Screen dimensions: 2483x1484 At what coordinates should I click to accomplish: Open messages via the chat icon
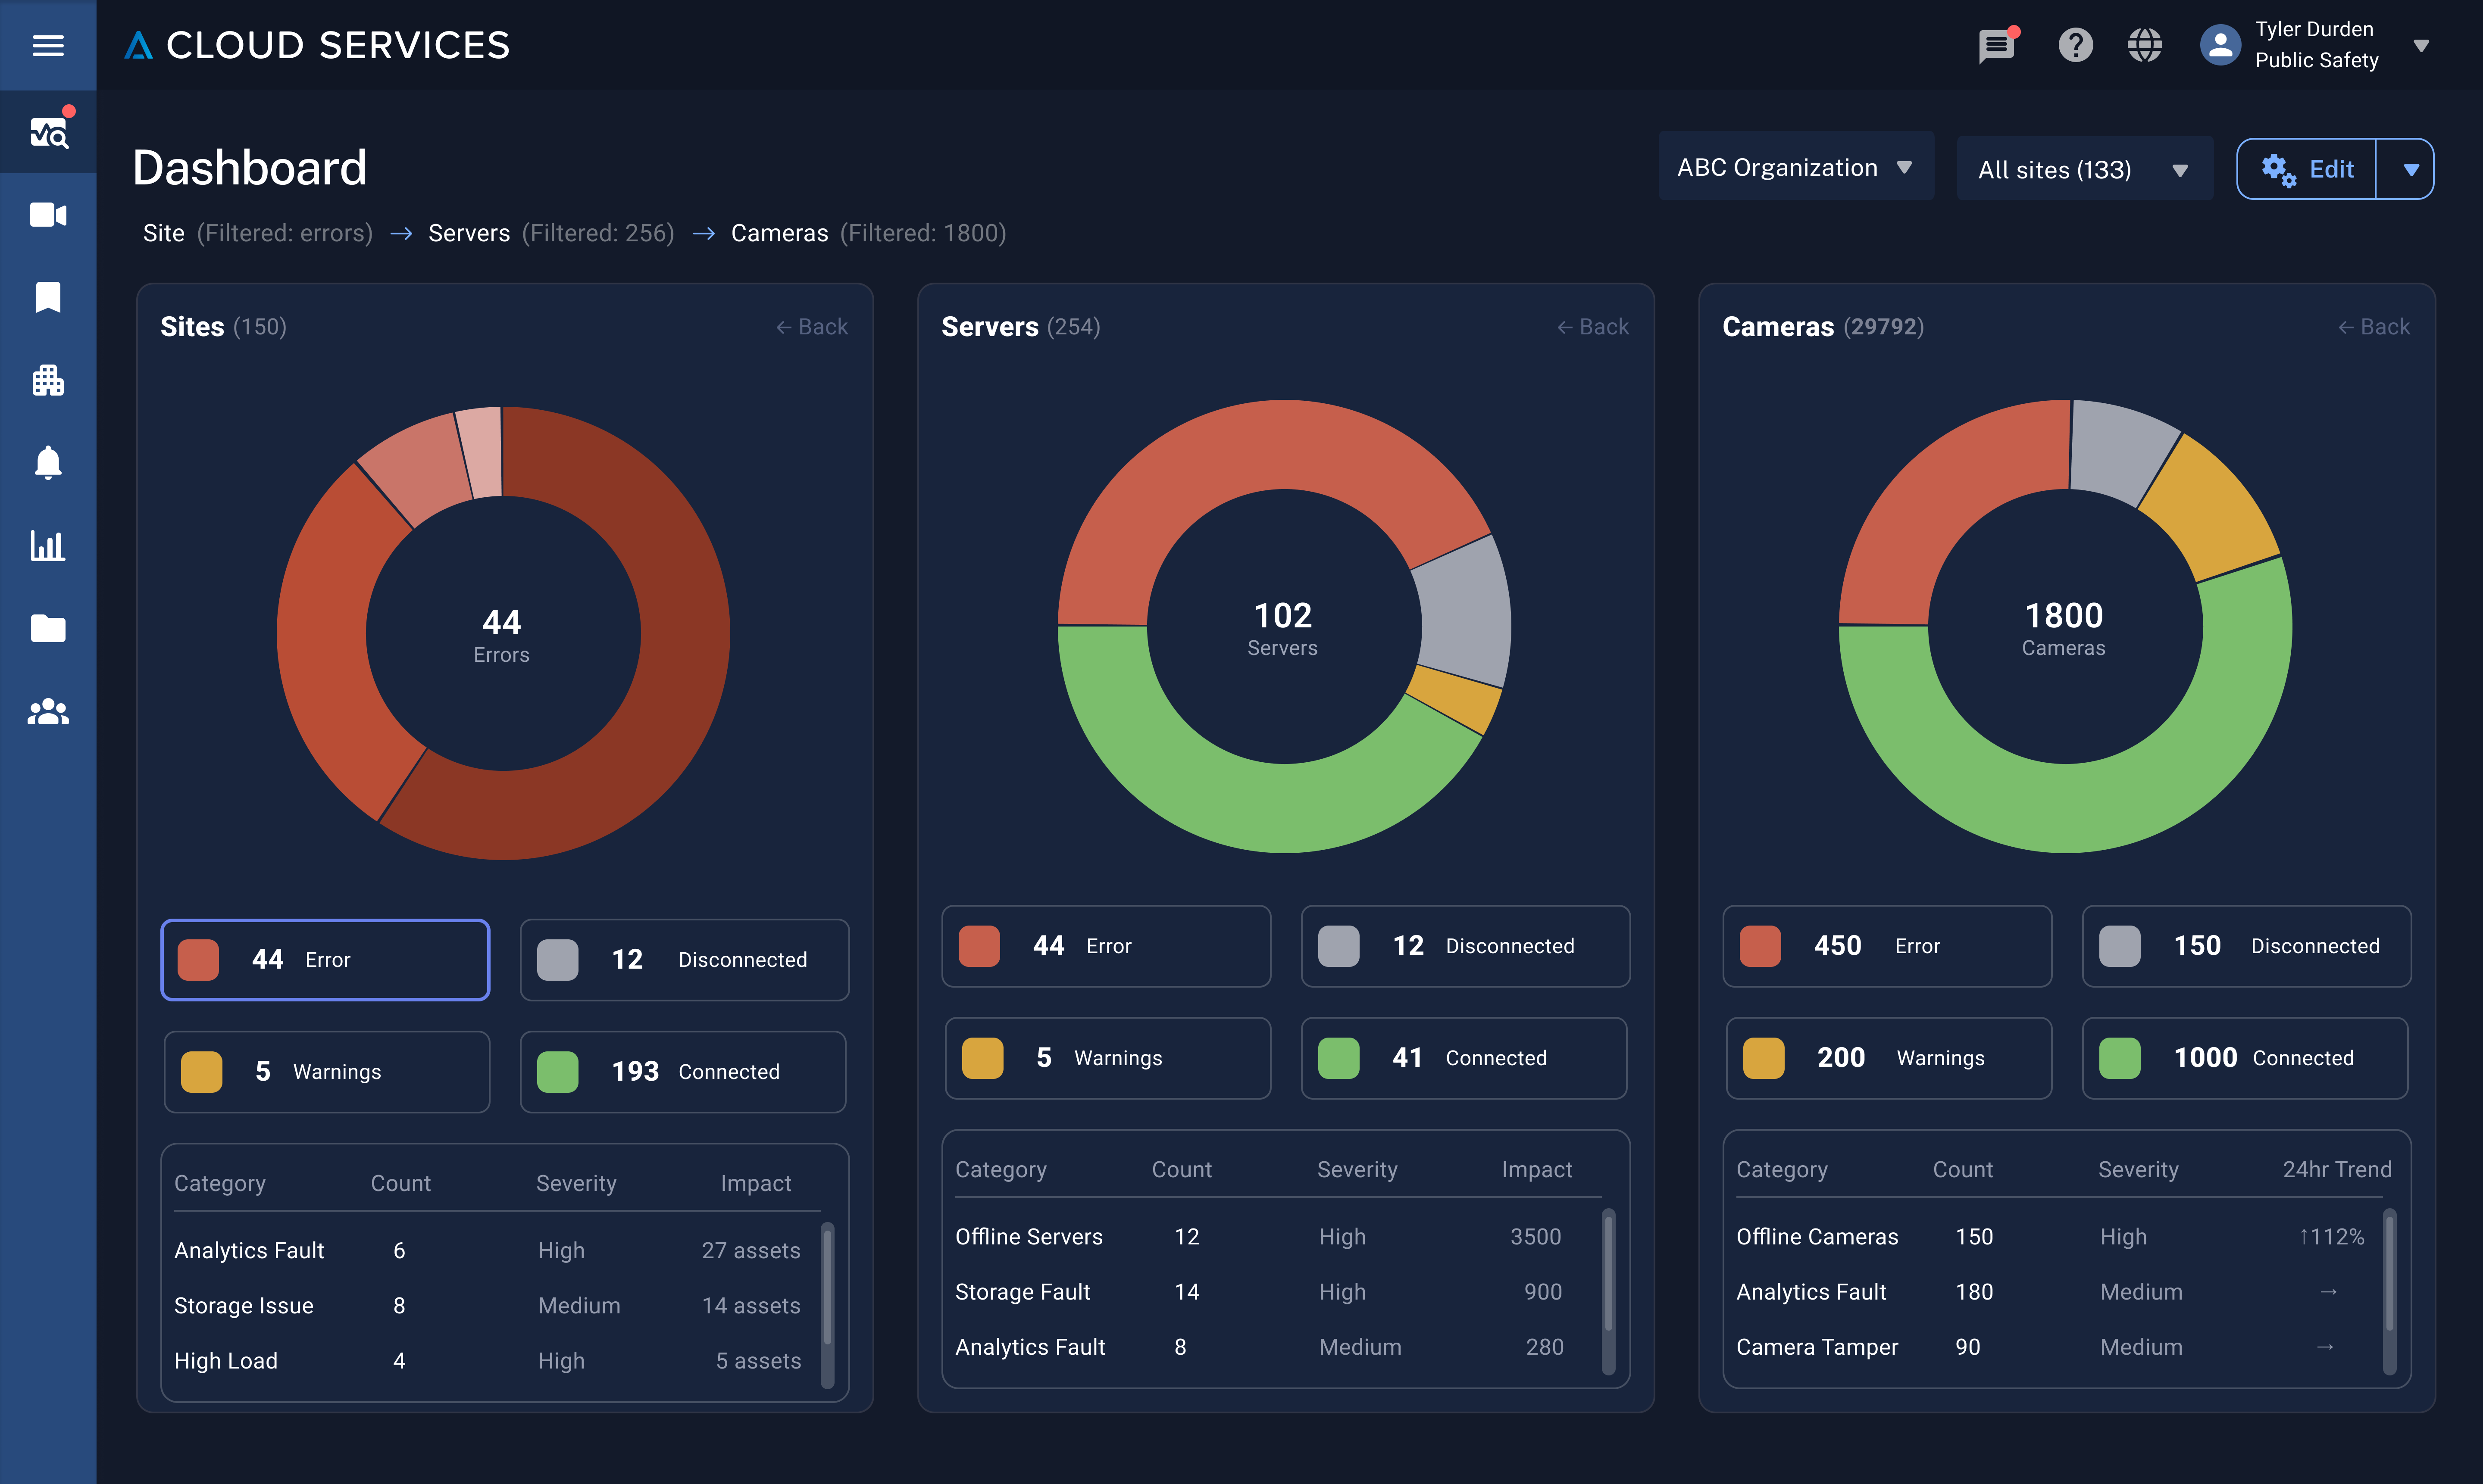(x=1996, y=45)
